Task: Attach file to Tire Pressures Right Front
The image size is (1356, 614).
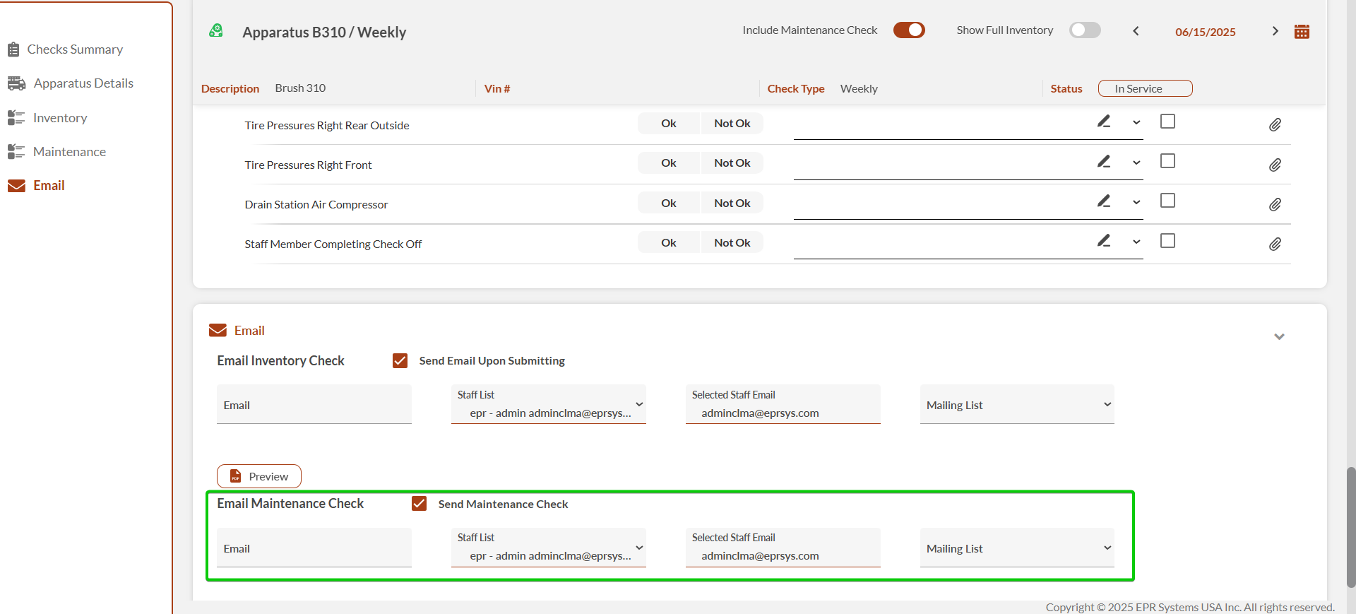Action: pos(1275,165)
